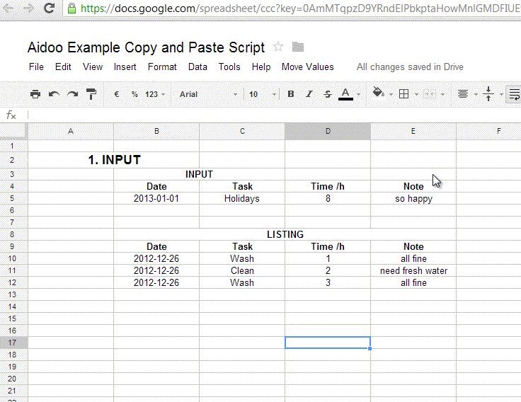
Task: Select the Paint format tool
Action: 91,94
